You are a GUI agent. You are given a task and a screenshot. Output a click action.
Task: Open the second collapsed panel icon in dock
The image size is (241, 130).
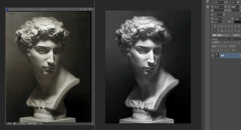208,7
